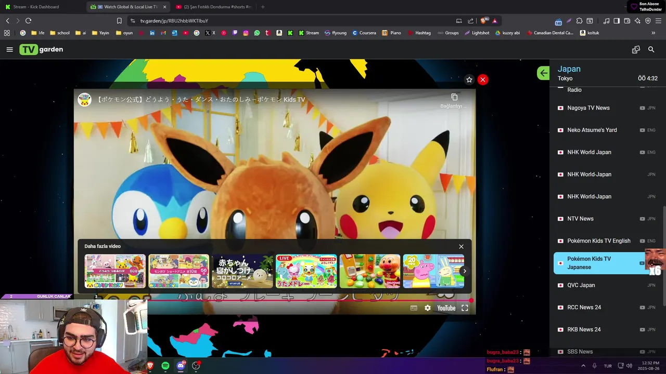The height and width of the screenshot is (374, 666).
Task: Open Brave Rewards triangle icon
Action: click(495, 21)
